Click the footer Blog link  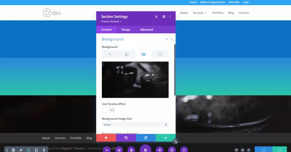click(89, 138)
